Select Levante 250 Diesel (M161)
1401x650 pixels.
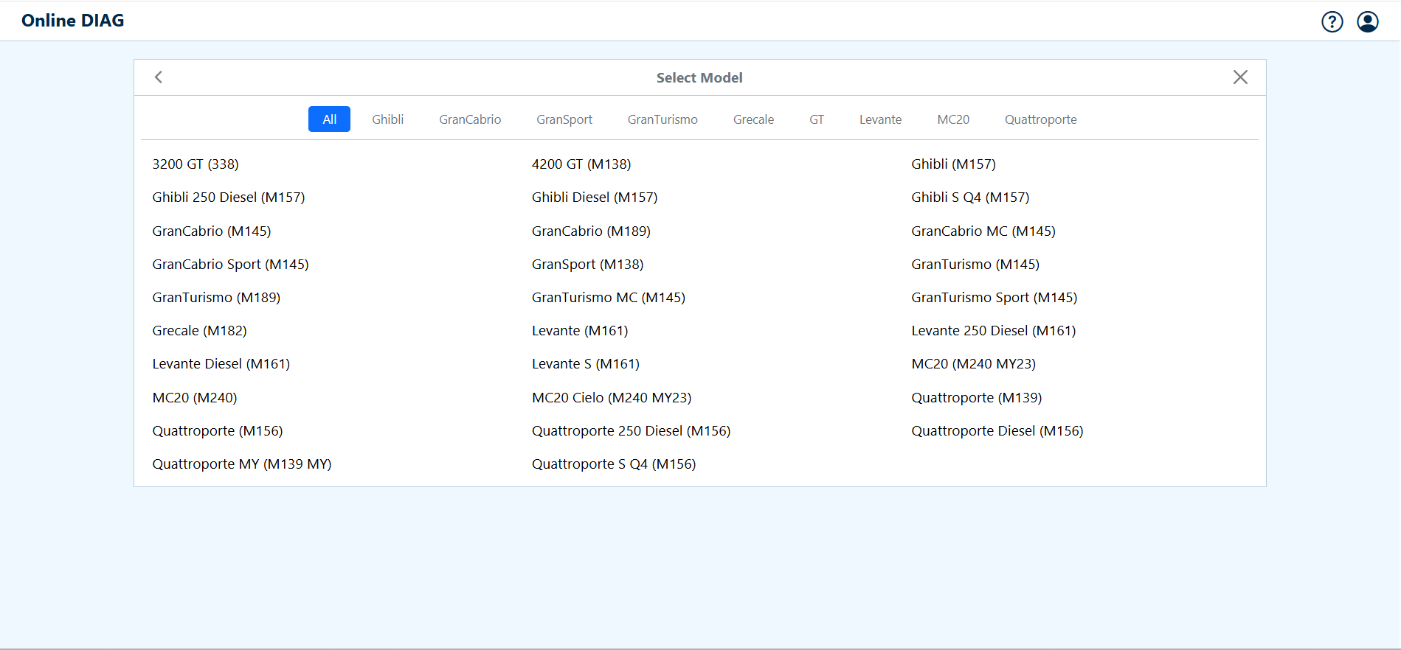click(993, 331)
